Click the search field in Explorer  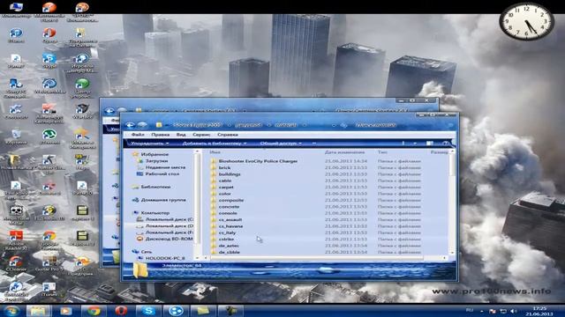[403, 125]
